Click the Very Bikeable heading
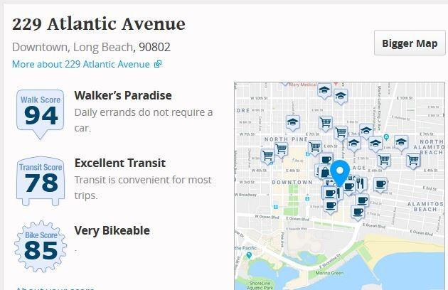 112,231
